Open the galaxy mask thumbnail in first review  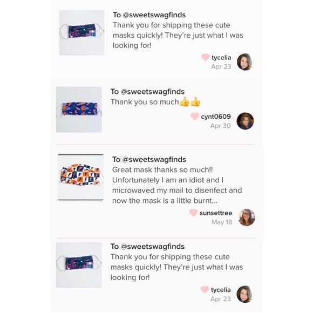[x=81, y=32]
